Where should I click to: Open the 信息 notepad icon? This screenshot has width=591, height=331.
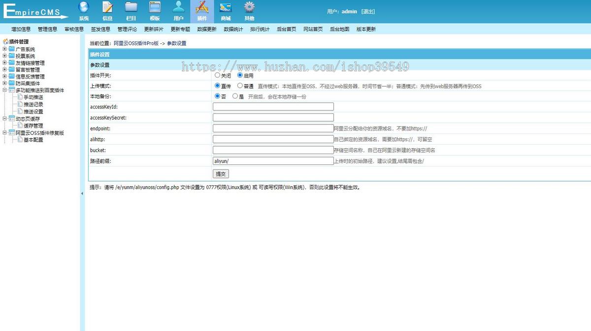click(107, 7)
